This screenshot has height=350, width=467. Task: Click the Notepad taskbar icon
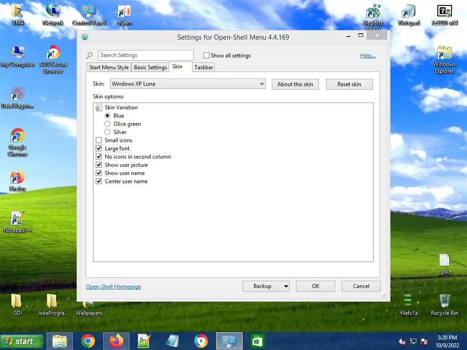(x=172, y=341)
